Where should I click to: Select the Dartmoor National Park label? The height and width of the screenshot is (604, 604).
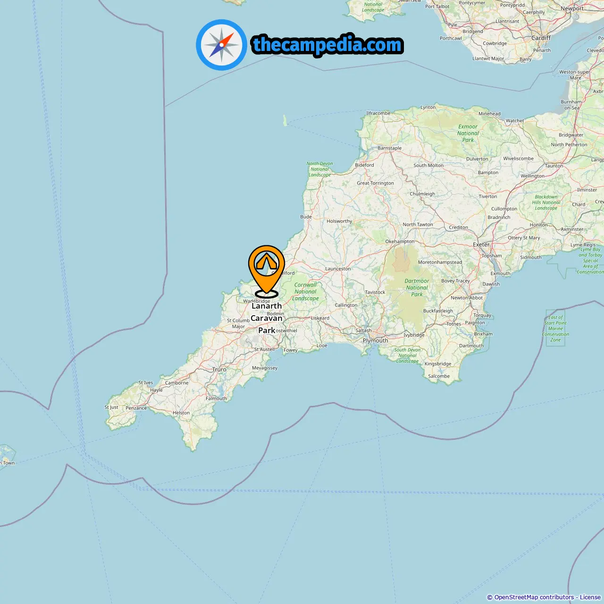point(417,287)
